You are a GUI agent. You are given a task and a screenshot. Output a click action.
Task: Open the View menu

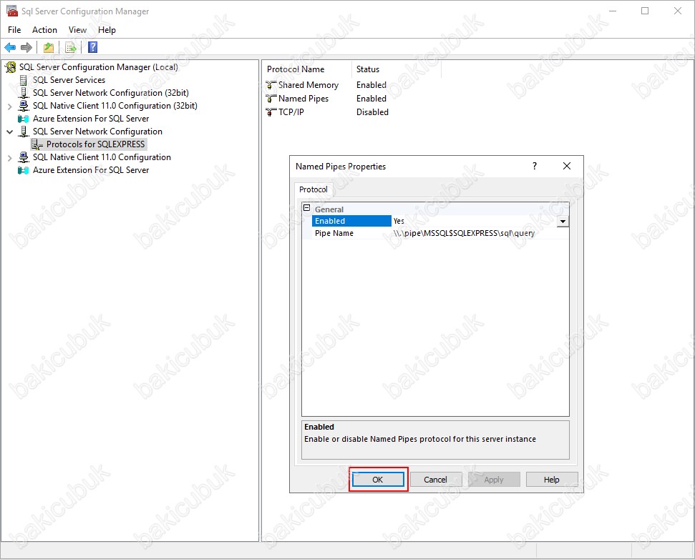(x=77, y=29)
